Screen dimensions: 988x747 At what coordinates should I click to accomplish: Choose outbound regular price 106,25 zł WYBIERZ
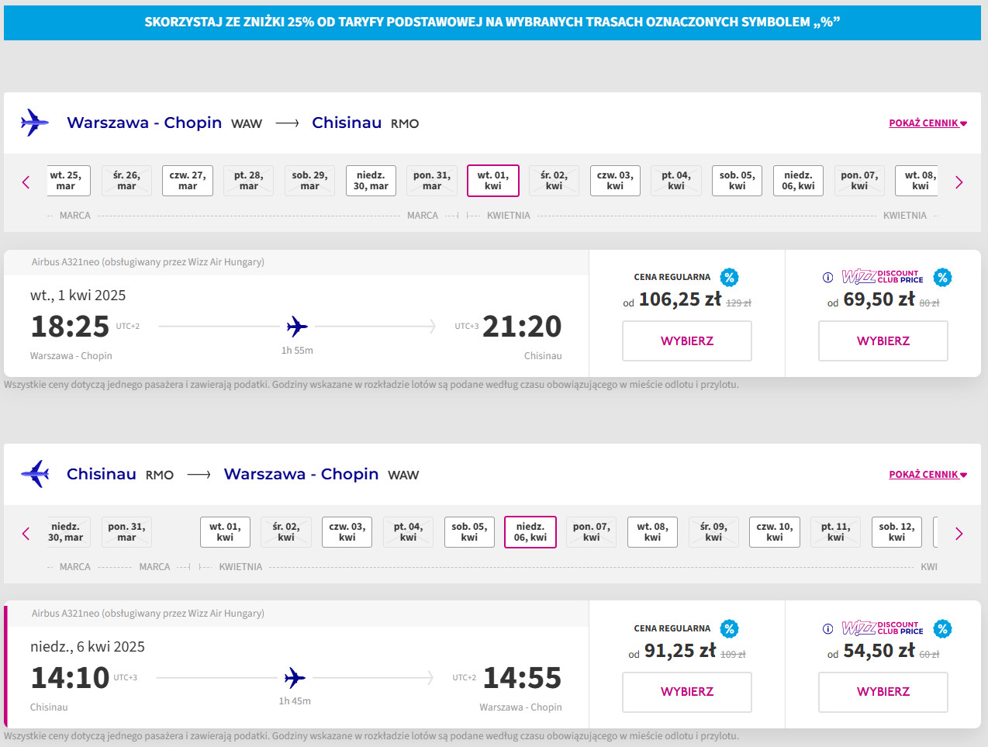pyautogui.click(x=686, y=341)
